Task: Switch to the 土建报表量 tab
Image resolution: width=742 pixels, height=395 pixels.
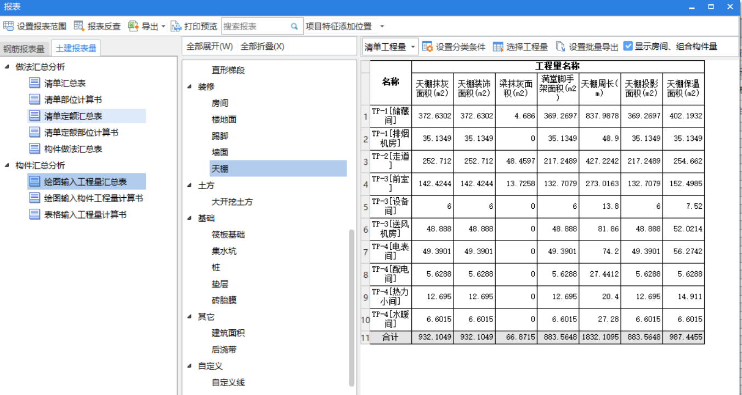Action: click(76, 48)
